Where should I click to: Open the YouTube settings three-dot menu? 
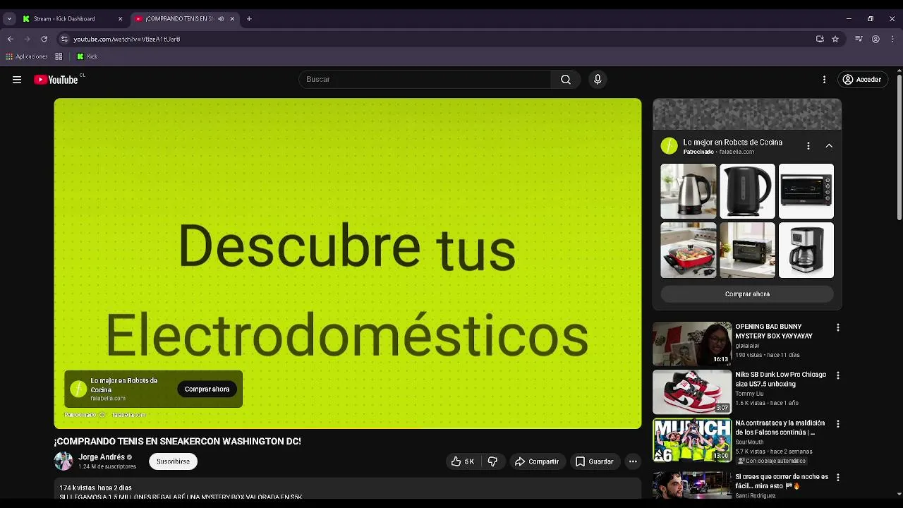(824, 80)
